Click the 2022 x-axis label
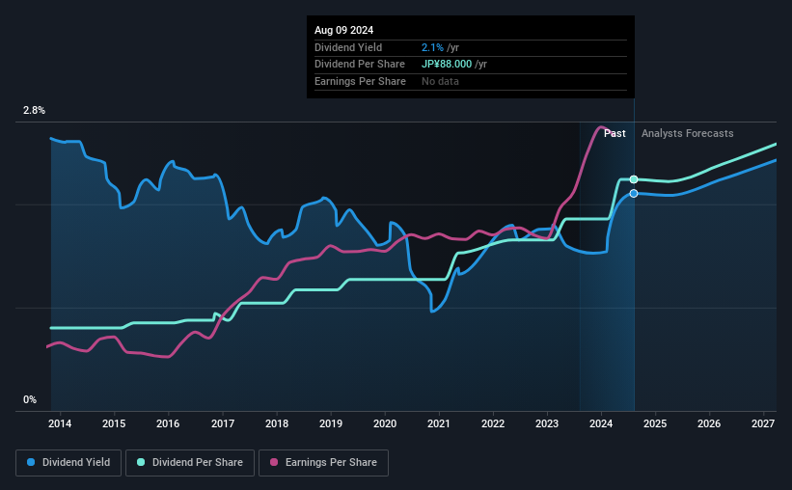Viewport: 792px width, 490px height. 493,423
